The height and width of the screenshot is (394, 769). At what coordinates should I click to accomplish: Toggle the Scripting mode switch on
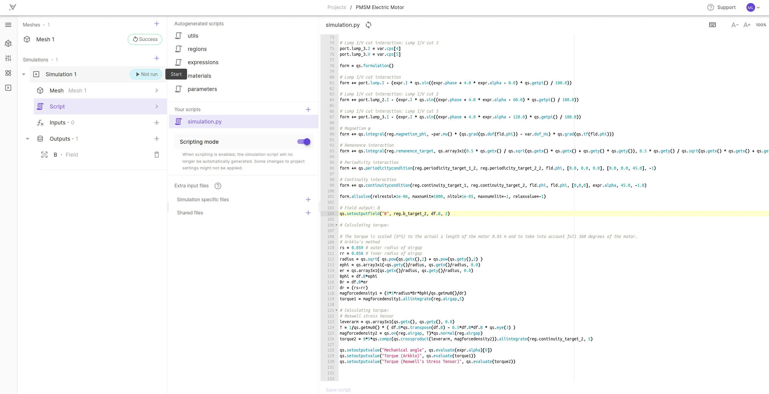point(303,141)
